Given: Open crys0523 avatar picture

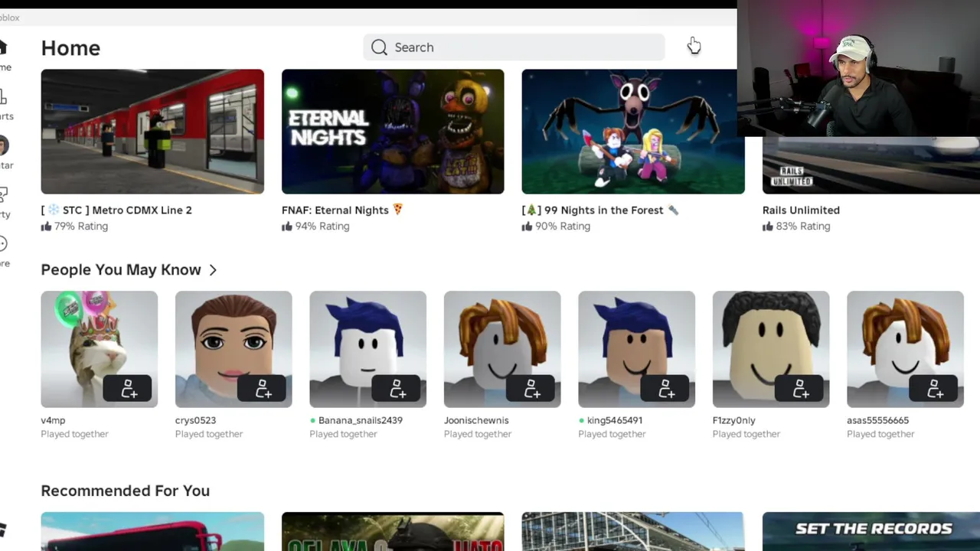Looking at the screenshot, I should click(x=234, y=349).
